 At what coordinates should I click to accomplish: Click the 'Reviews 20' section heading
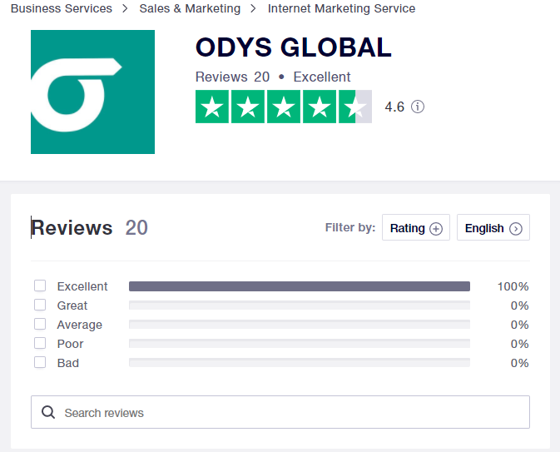pos(89,227)
